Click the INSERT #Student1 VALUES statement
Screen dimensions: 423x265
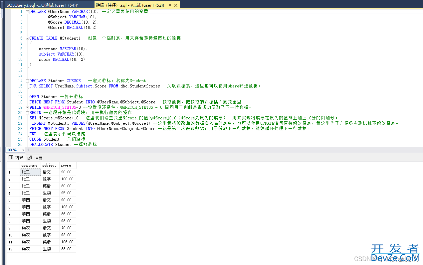click(91, 123)
